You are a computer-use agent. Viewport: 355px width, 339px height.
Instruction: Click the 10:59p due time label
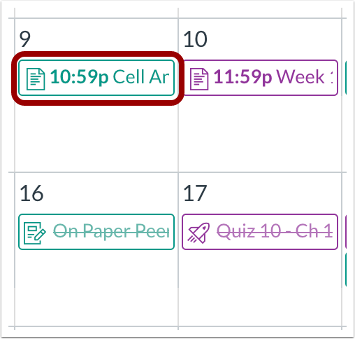(x=79, y=77)
